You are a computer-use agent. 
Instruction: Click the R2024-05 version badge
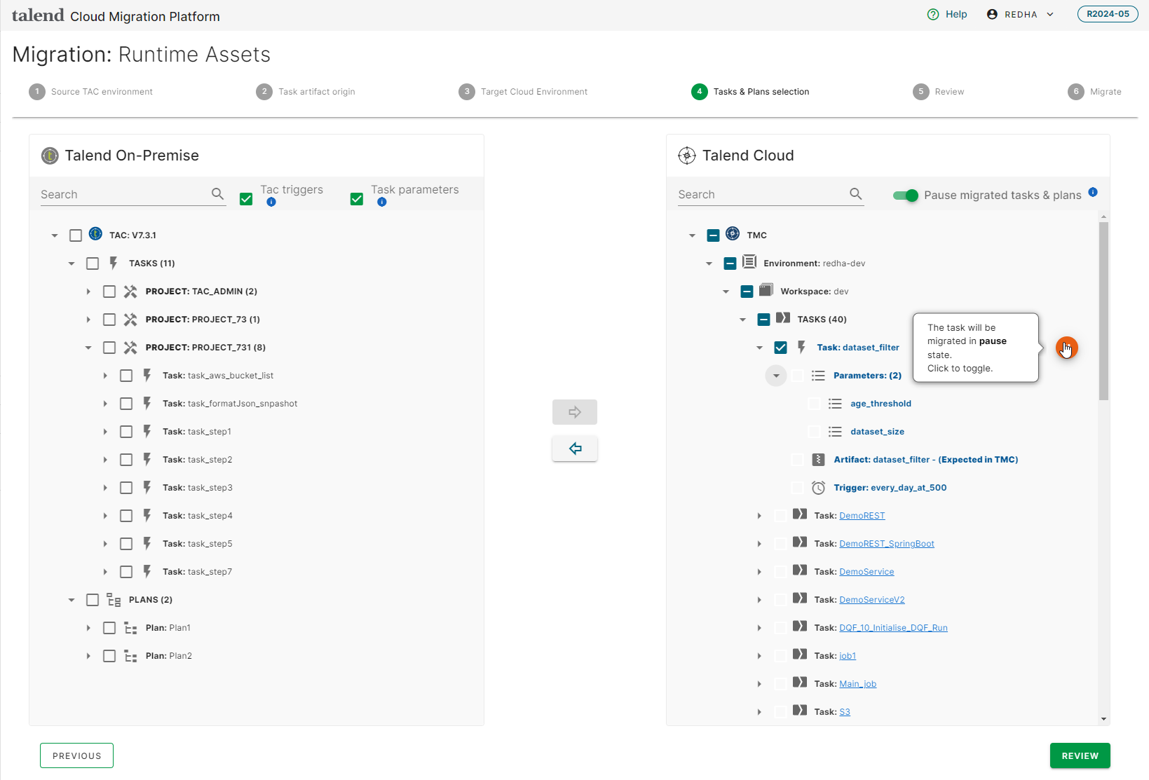point(1108,14)
